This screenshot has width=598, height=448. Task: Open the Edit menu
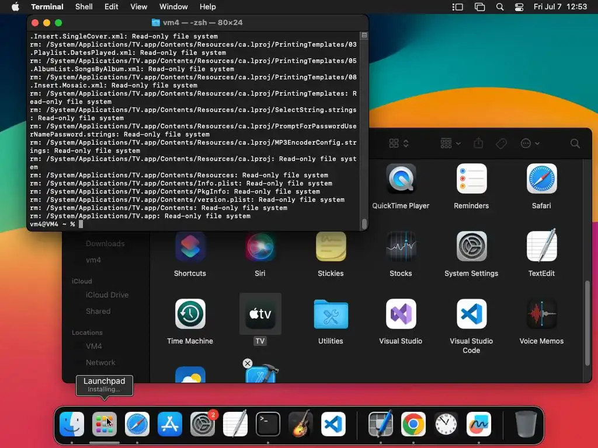[112, 6]
